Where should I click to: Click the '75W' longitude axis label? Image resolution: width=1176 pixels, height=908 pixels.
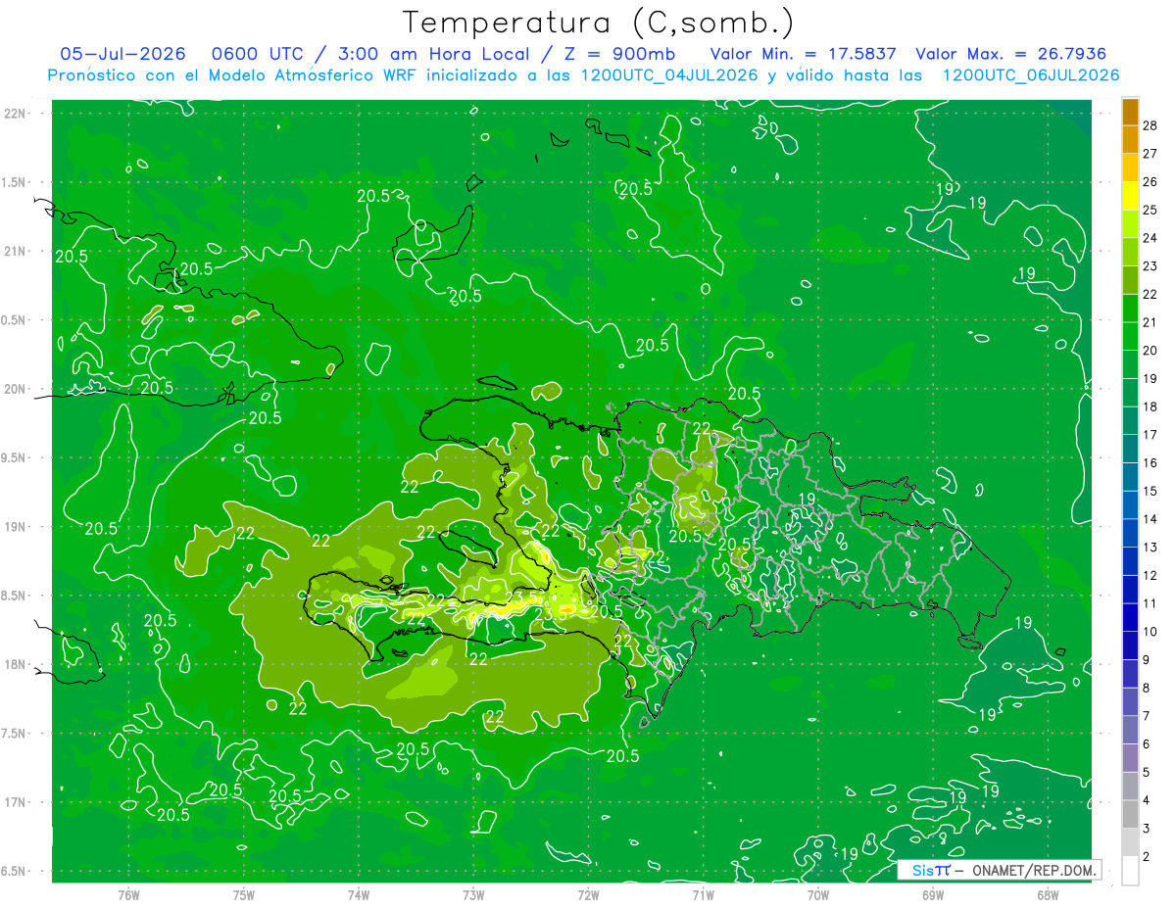[244, 894]
